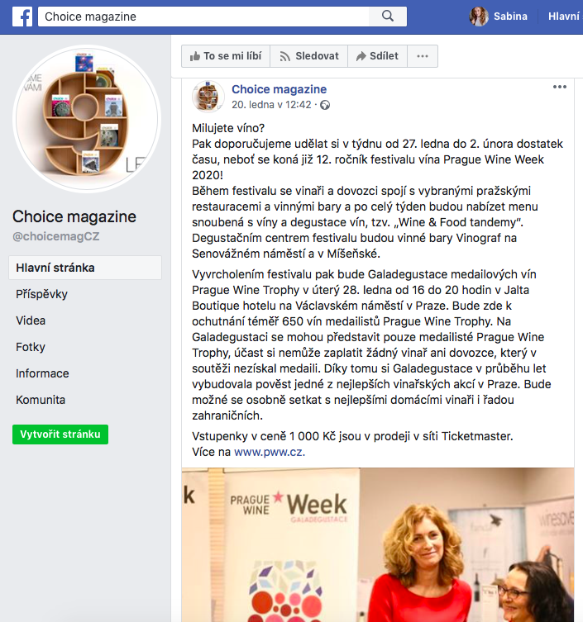Viewport: 583px width, 622px height.
Task: Open the page actions ellipsis button
Action: [x=423, y=56]
